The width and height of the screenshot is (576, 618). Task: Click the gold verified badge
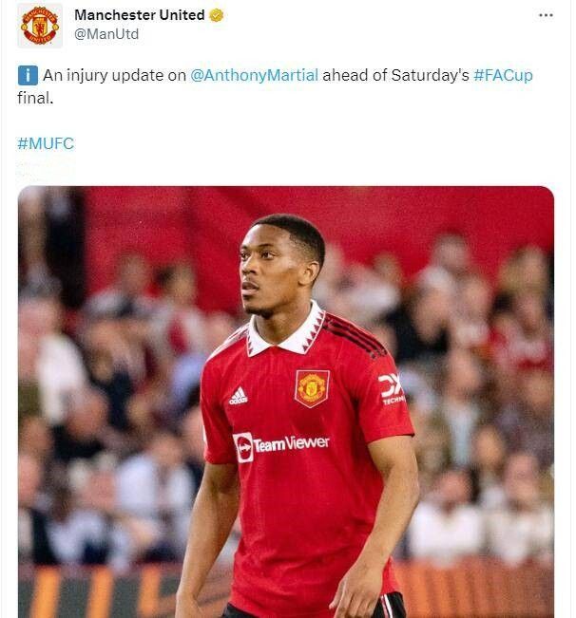pos(218,15)
